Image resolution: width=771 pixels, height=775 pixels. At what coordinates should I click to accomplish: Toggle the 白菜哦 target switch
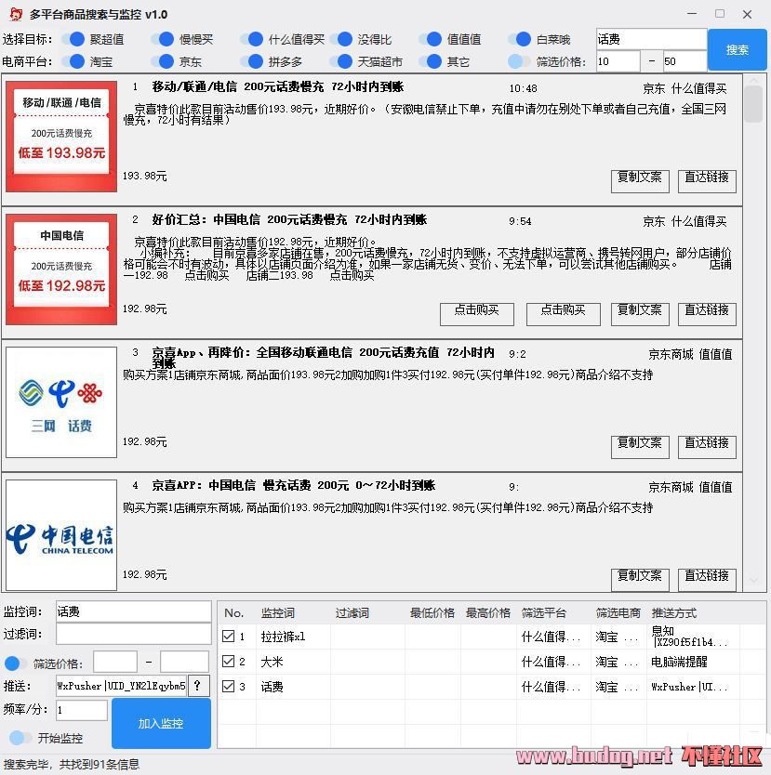click(519, 39)
